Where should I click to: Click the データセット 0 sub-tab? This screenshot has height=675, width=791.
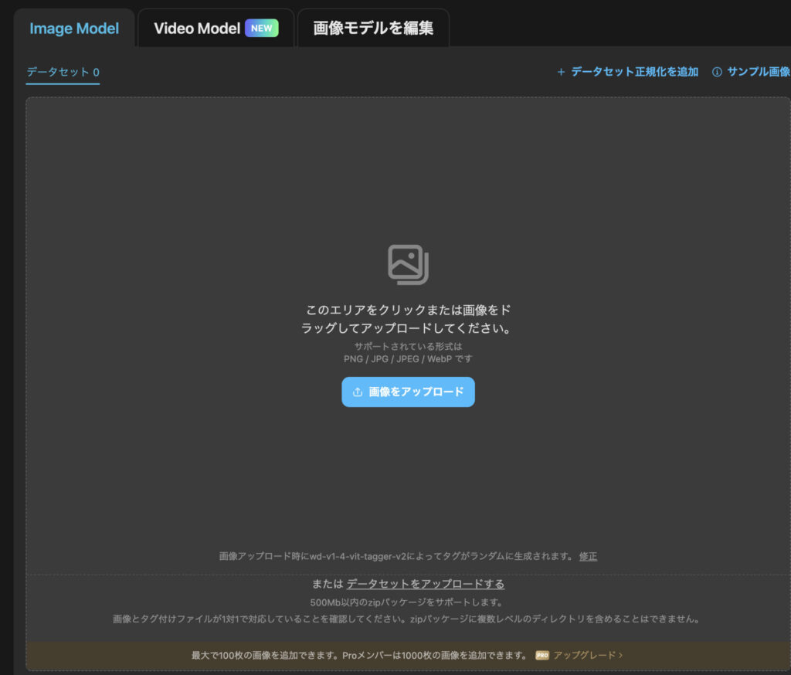pyautogui.click(x=63, y=73)
